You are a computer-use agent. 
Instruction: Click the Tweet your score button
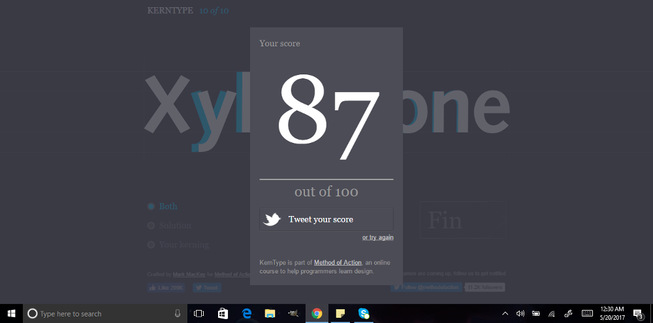tap(326, 219)
